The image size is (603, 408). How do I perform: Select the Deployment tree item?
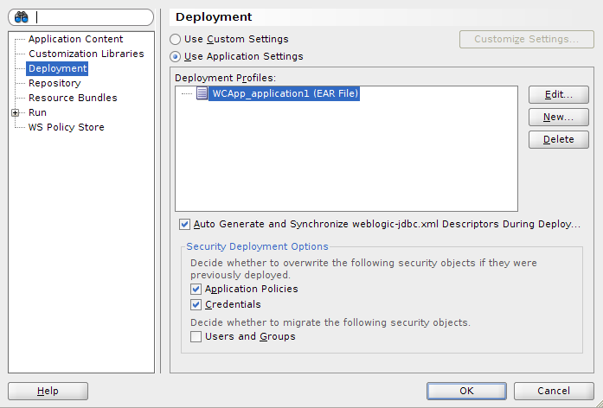click(x=57, y=68)
